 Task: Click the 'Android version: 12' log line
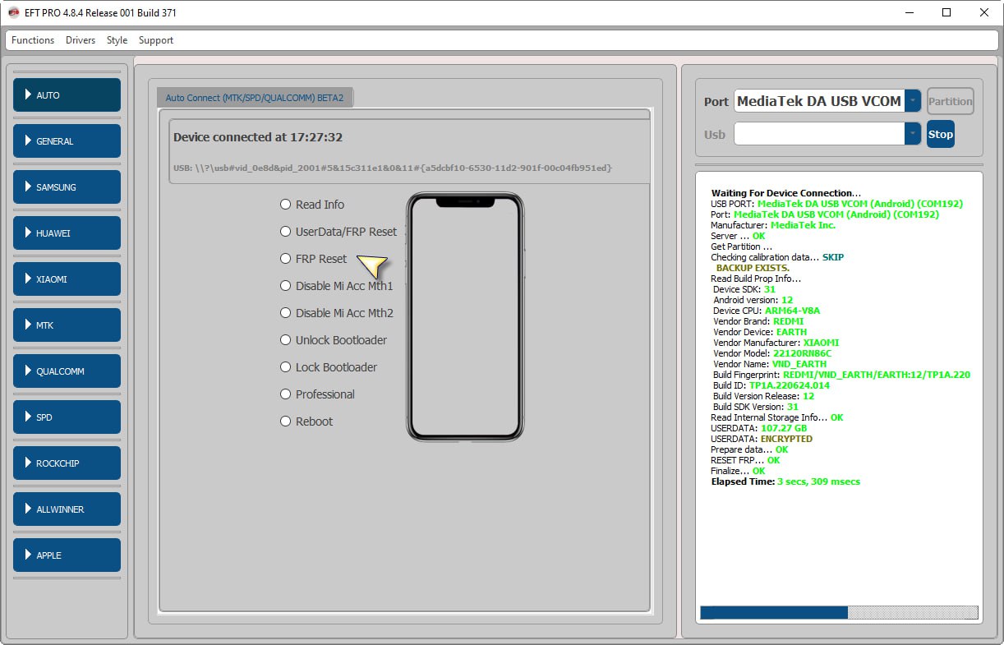tap(753, 300)
